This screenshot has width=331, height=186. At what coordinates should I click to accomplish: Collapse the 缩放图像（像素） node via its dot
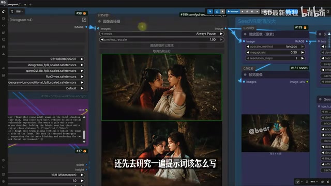pos(245,34)
